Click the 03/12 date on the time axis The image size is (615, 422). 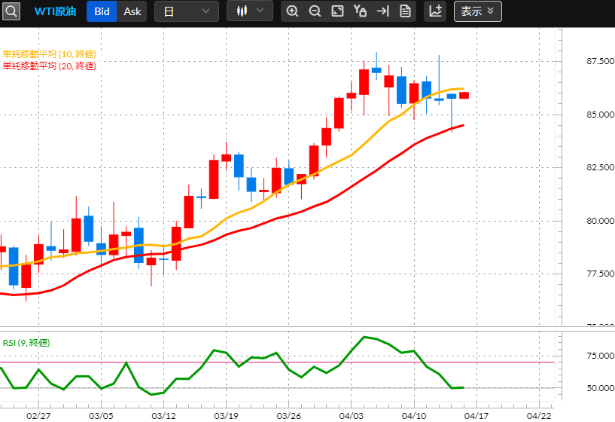tap(163, 416)
